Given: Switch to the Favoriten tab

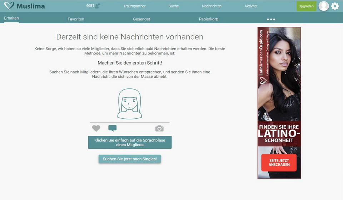Looking at the screenshot, I should [x=76, y=19].
